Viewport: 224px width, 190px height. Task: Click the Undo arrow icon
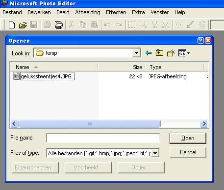[107, 25]
